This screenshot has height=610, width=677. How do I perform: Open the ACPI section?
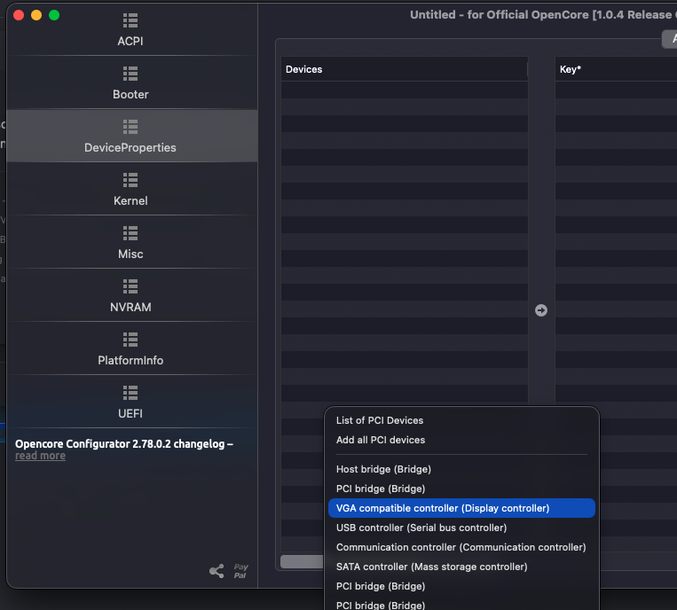click(130, 30)
